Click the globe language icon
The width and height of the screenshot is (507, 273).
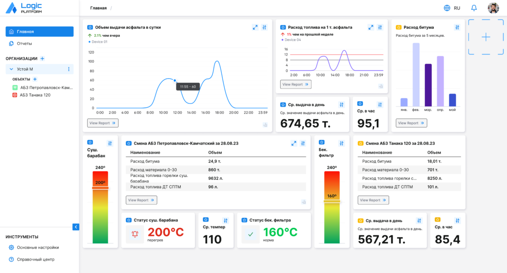[447, 8]
